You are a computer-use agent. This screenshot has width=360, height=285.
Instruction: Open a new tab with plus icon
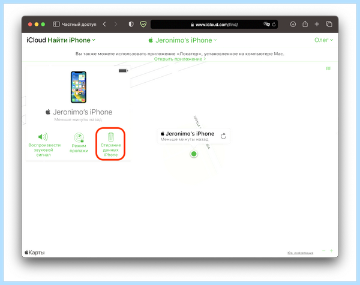pos(317,24)
